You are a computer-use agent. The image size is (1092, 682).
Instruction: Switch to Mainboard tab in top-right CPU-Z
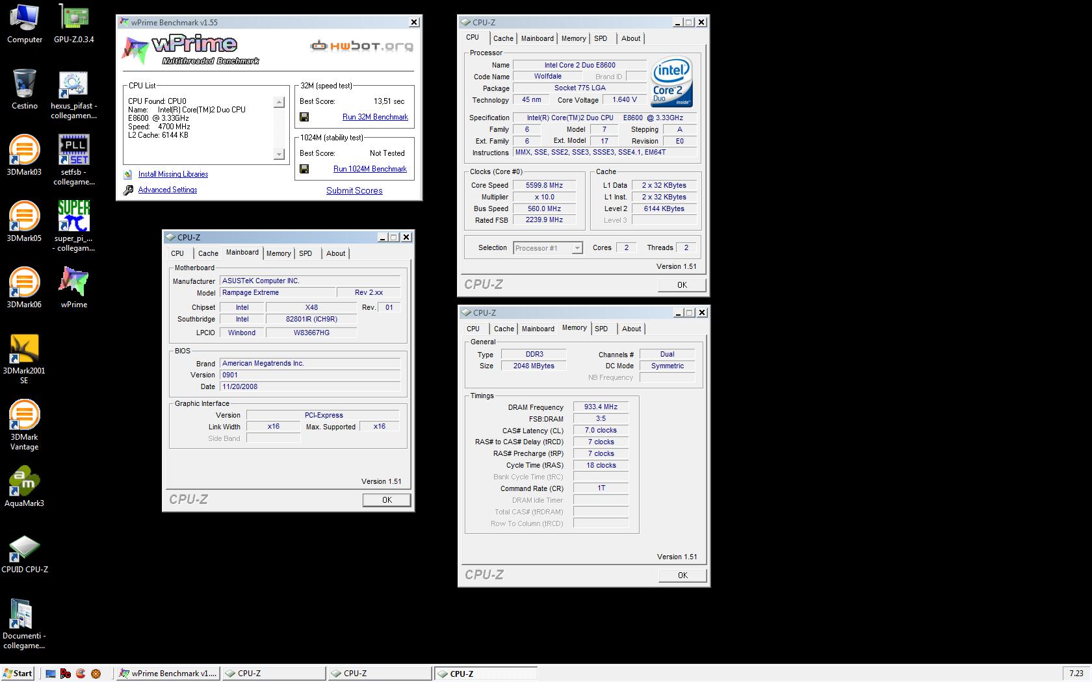click(538, 38)
